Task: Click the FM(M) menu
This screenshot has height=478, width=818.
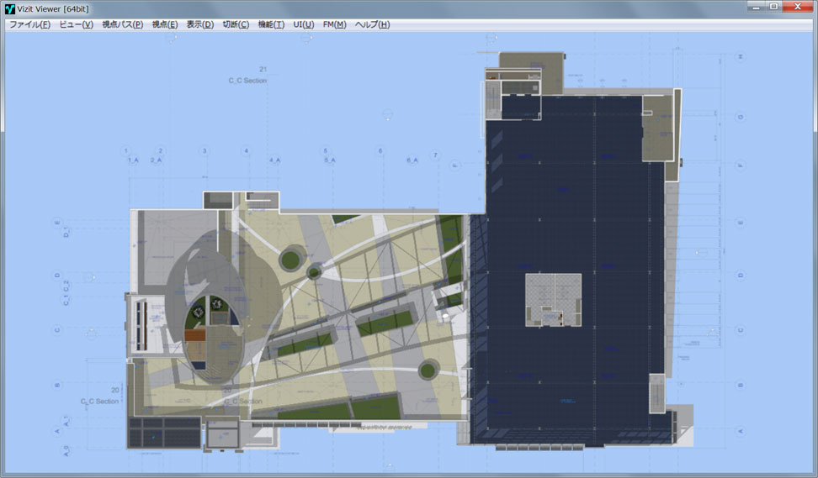Action: click(x=334, y=24)
